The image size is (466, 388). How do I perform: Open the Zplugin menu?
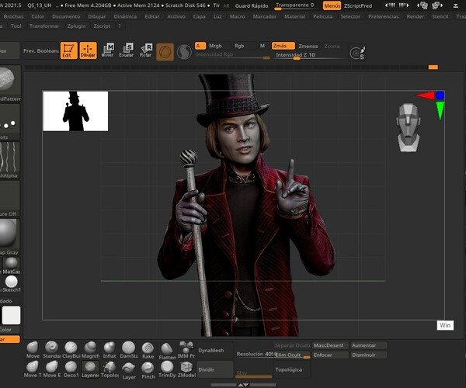click(76, 26)
